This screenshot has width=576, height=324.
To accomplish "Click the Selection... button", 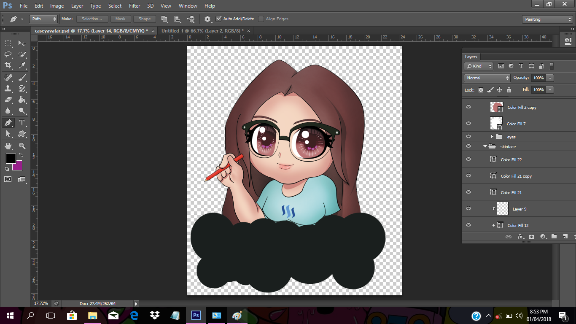I will click(92, 19).
